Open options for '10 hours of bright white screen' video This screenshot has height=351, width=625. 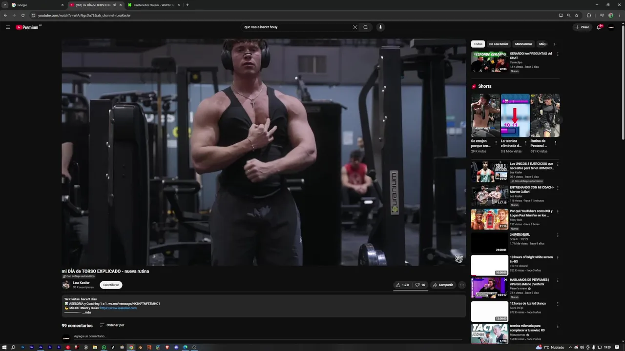(558, 257)
